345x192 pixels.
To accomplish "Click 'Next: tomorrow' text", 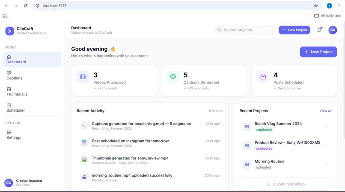I will coord(289,89).
